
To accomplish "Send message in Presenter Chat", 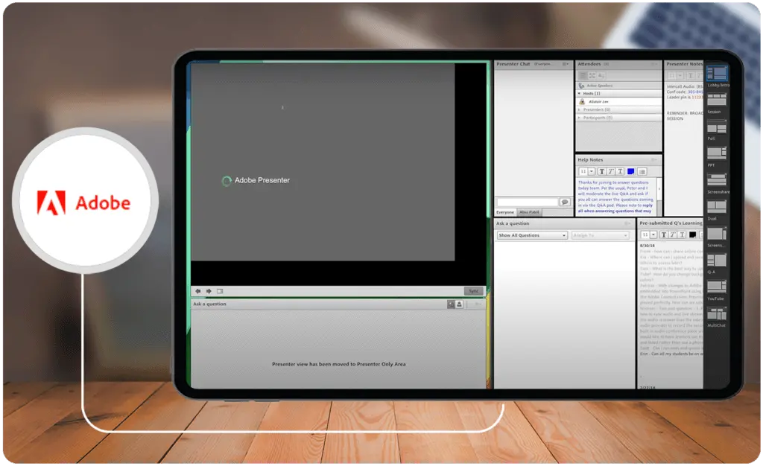I will (x=565, y=202).
